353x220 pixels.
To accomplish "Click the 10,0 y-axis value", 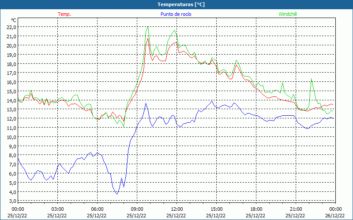I will 11,137.
